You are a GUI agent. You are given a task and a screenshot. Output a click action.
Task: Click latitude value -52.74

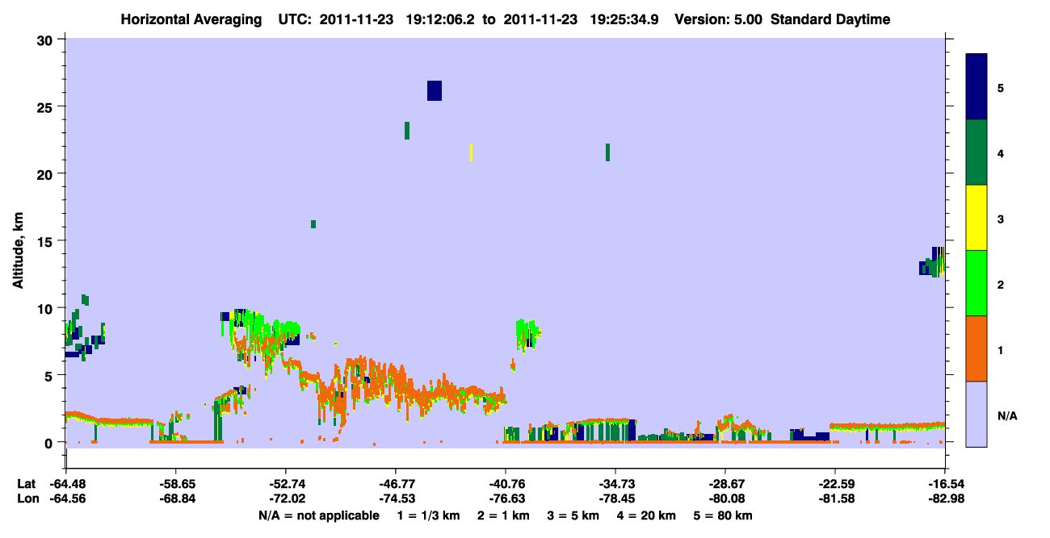(286, 484)
